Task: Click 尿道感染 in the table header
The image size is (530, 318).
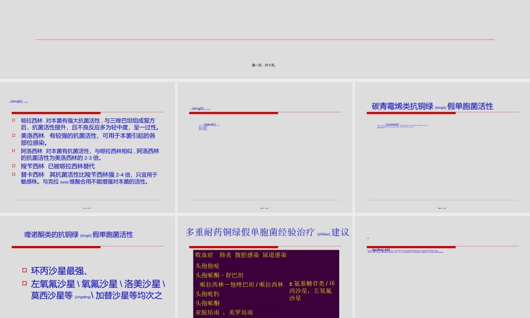Action: pyautogui.click(x=275, y=255)
